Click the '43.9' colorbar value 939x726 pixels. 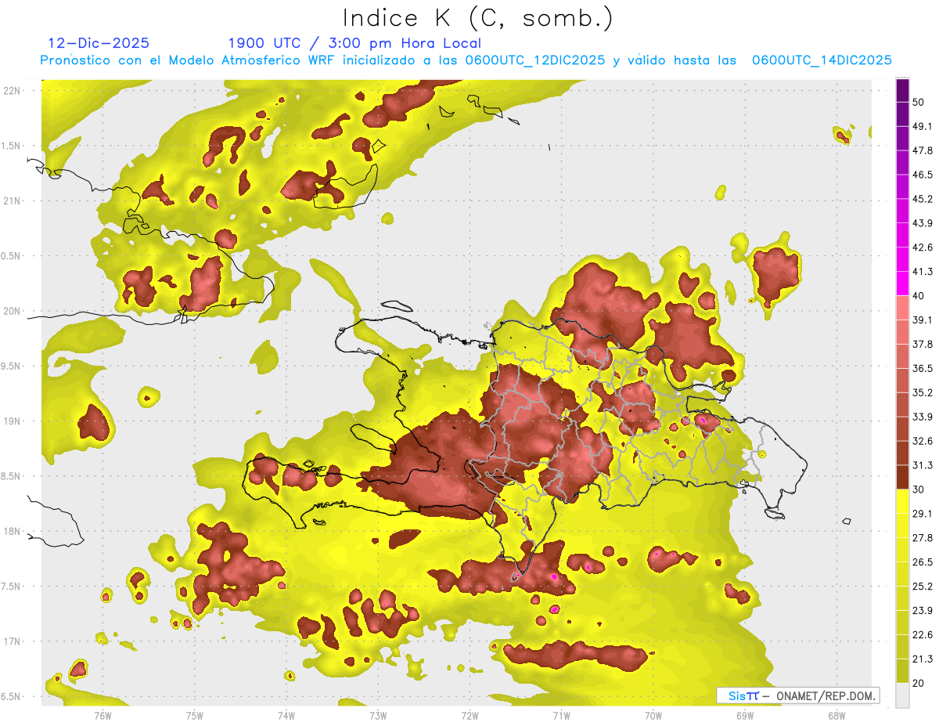click(923, 223)
